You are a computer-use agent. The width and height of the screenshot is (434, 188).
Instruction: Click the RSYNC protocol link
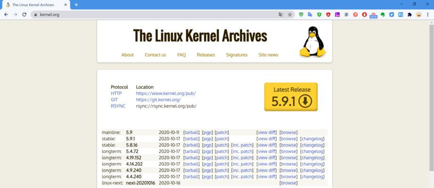pos(118,106)
